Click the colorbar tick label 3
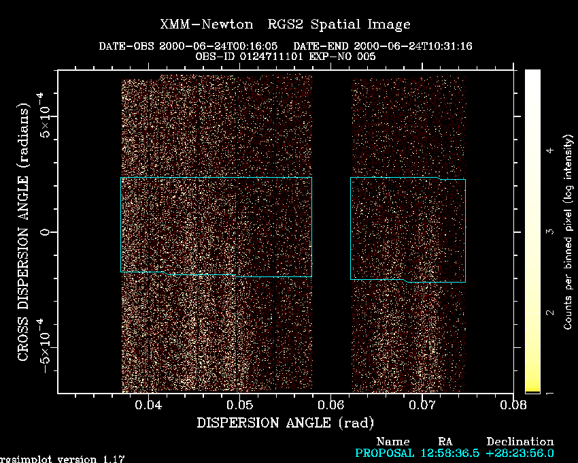Viewport: 578px width, 463px height. pos(549,232)
